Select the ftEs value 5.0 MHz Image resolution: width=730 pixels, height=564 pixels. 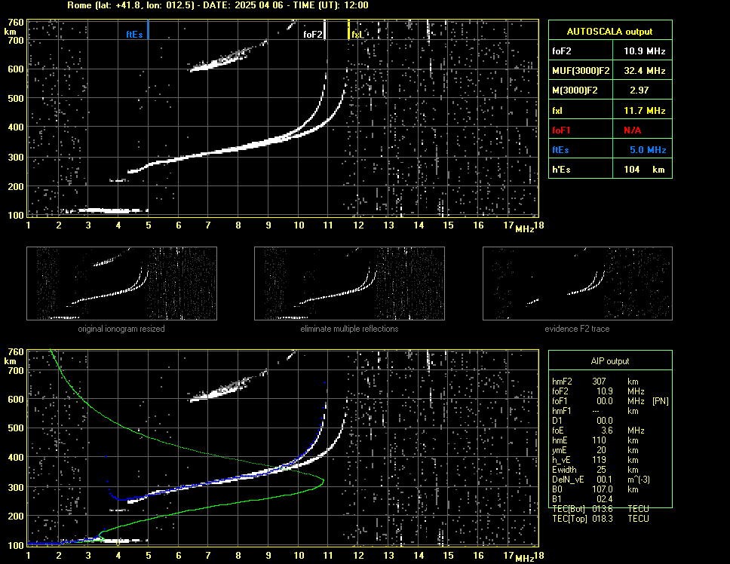(648, 150)
